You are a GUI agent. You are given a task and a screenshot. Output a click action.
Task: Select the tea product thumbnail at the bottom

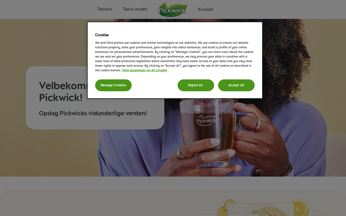coord(261,210)
